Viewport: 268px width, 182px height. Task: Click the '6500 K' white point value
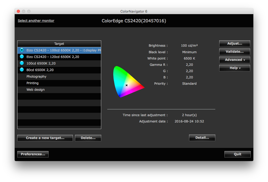tap(189, 58)
